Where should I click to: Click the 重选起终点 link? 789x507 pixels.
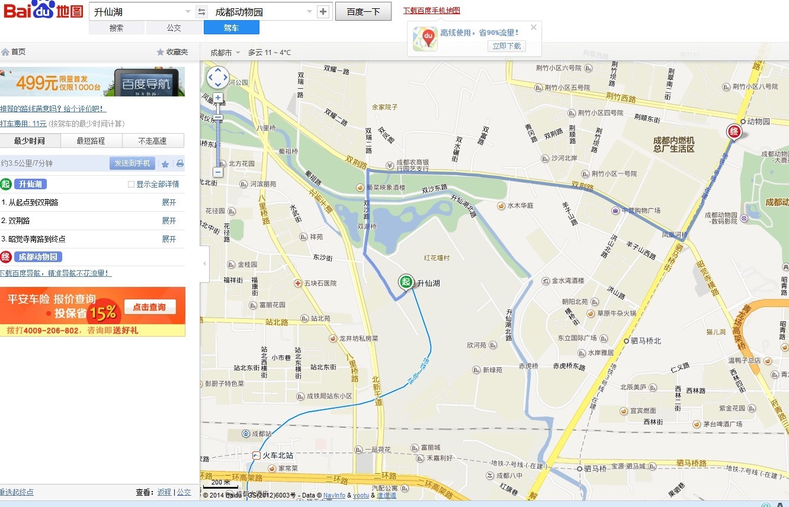tap(17, 492)
